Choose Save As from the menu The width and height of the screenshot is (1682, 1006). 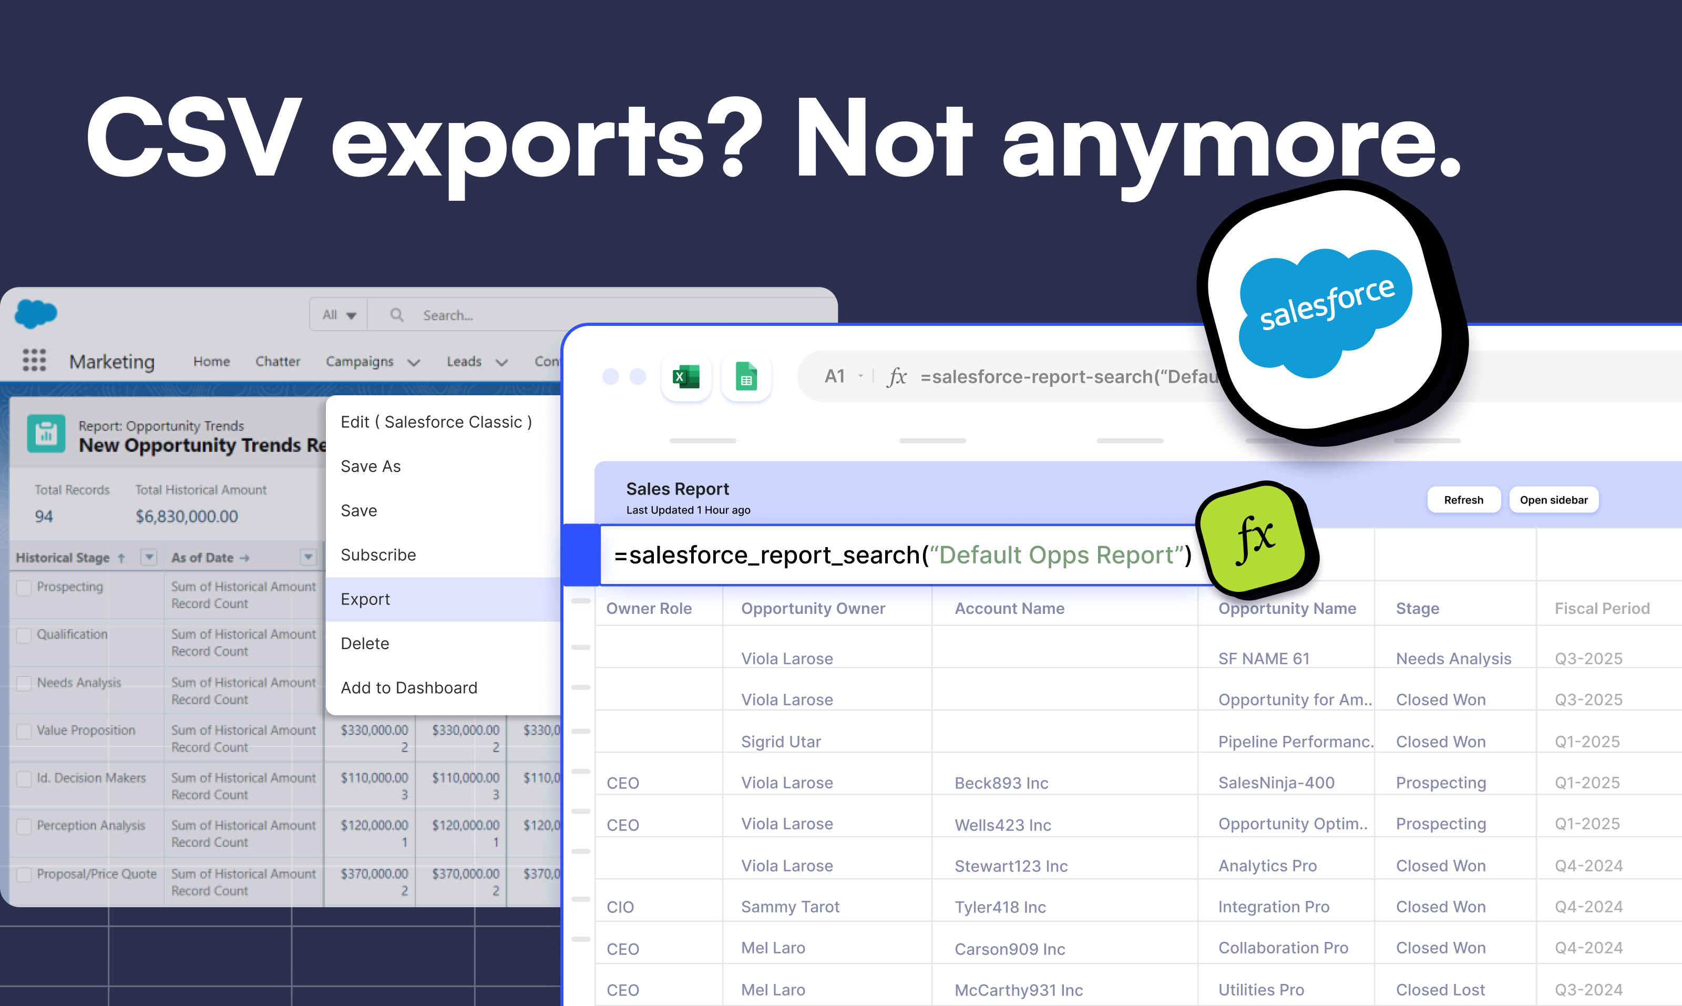coord(444,466)
